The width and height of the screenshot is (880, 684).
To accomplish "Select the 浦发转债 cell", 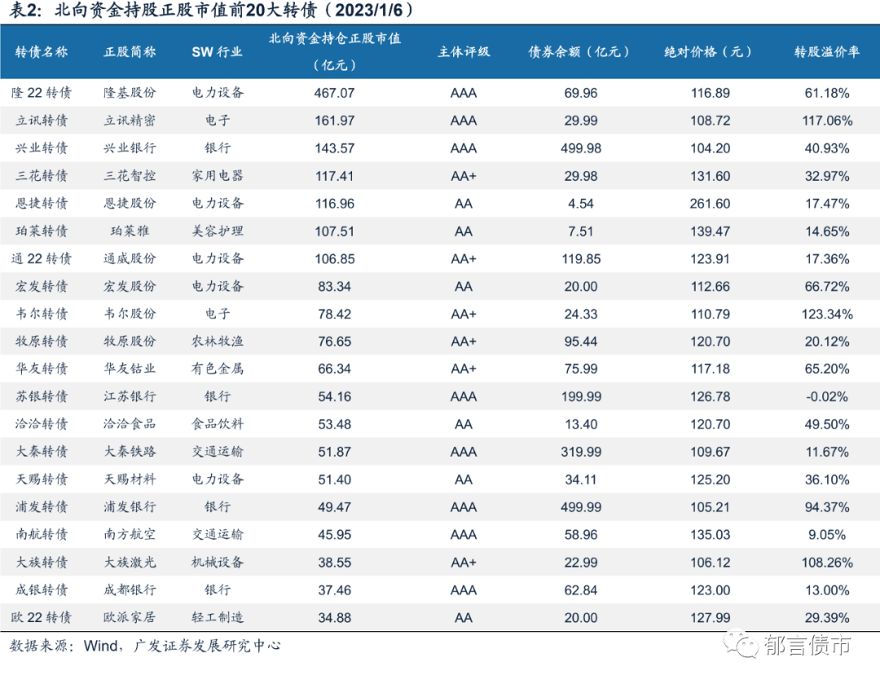I will tap(42, 506).
